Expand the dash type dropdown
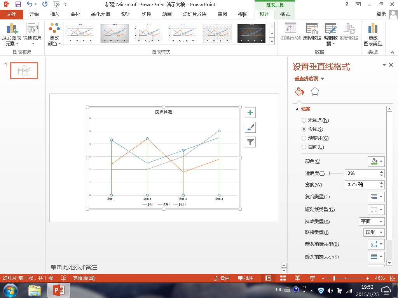The width and height of the screenshot is (398, 298). [376, 210]
